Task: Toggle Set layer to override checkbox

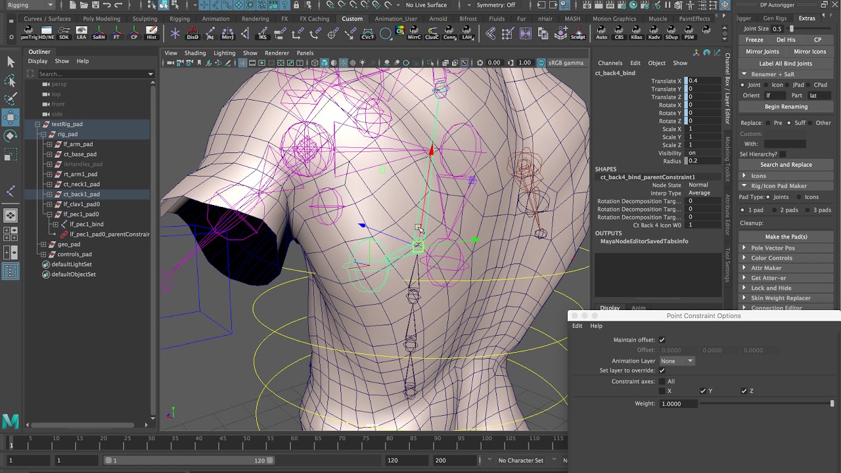Action: (662, 371)
